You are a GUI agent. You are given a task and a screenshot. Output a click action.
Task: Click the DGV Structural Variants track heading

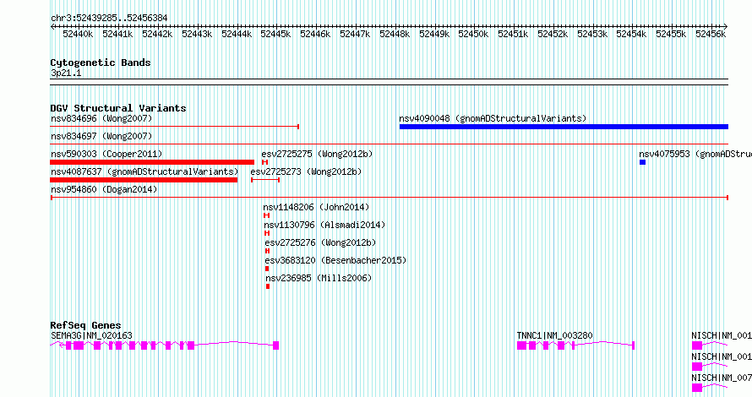click(118, 108)
